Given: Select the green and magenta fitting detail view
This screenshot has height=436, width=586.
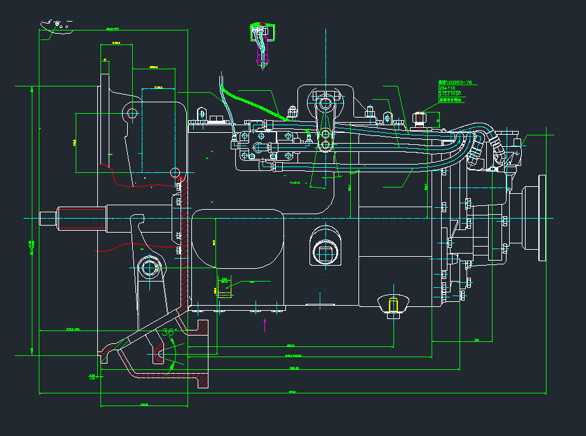Looking at the screenshot, I should coord(261,44).
